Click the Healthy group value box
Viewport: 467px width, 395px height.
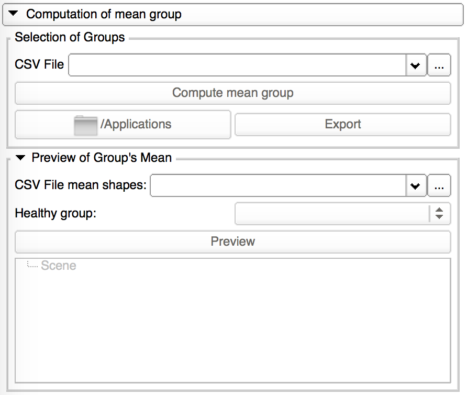tap(332, 214)
